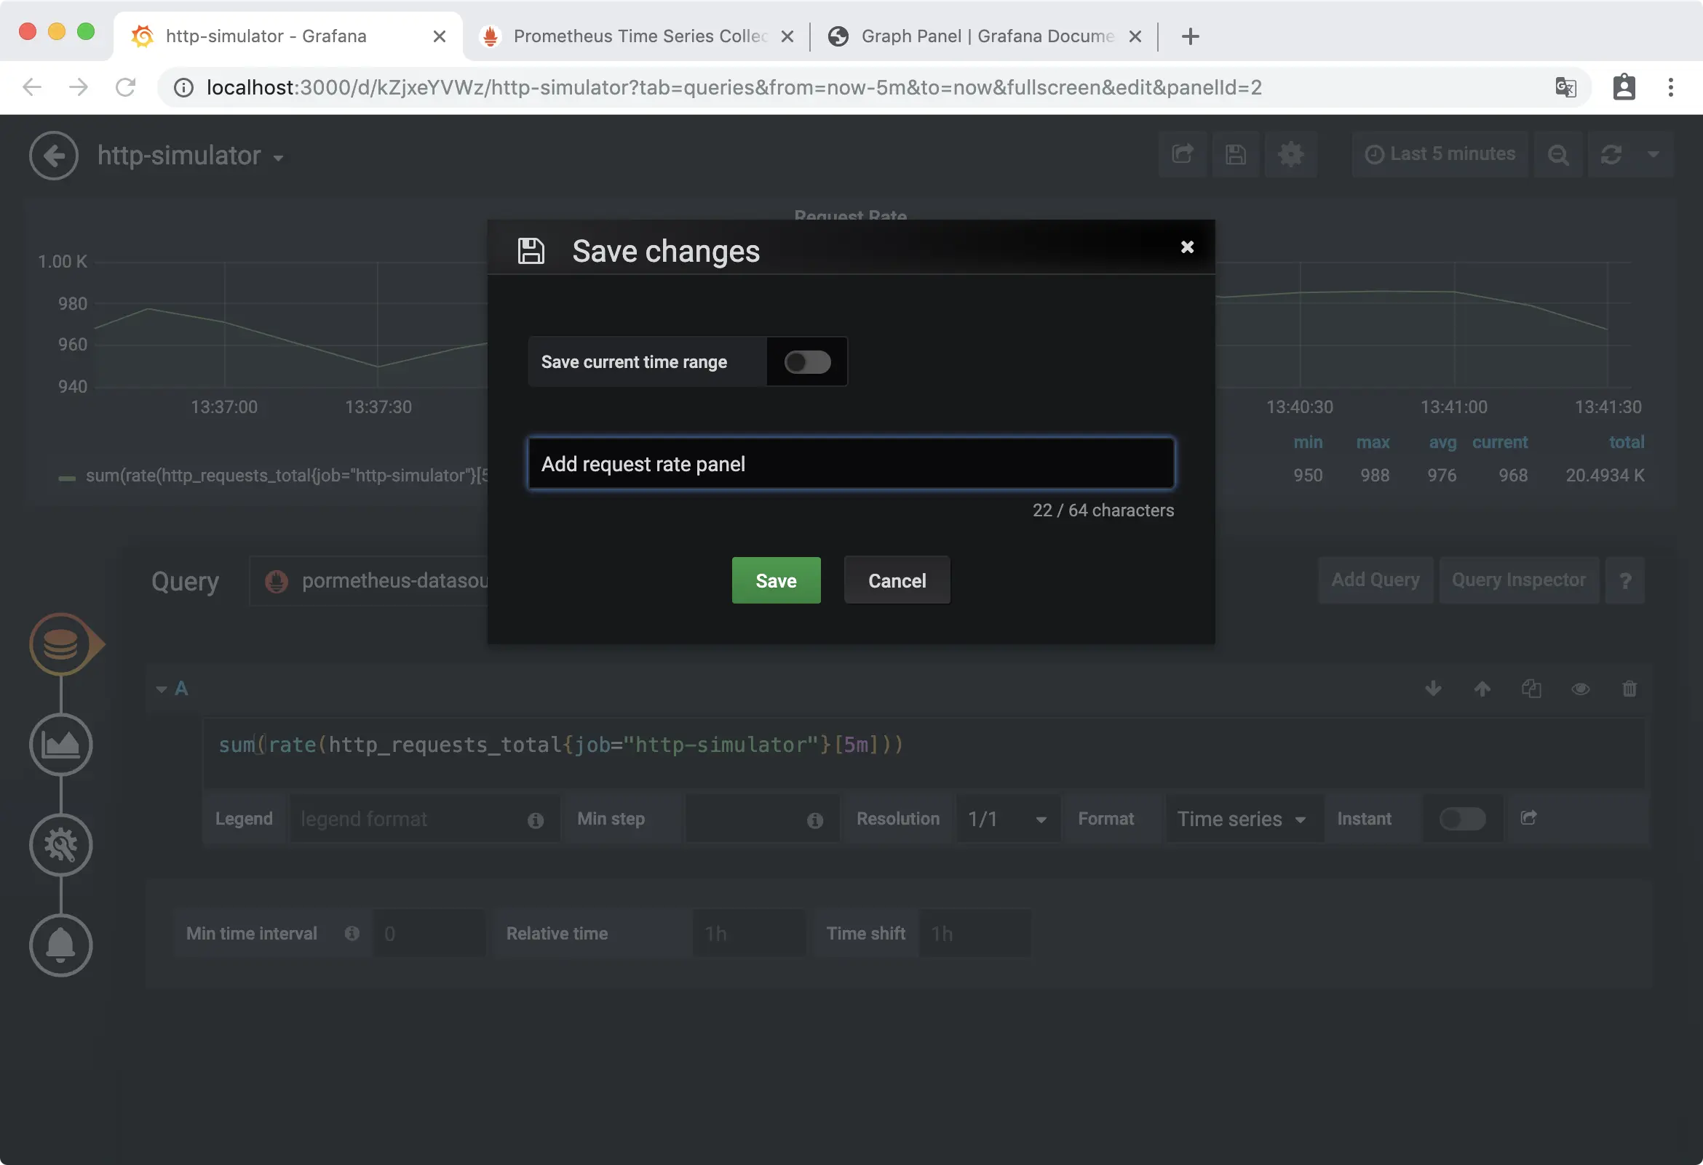1703x1165 pixels.
Task: Click the min legend column header
Action: pyautogui.click(x=1307, y=441)
